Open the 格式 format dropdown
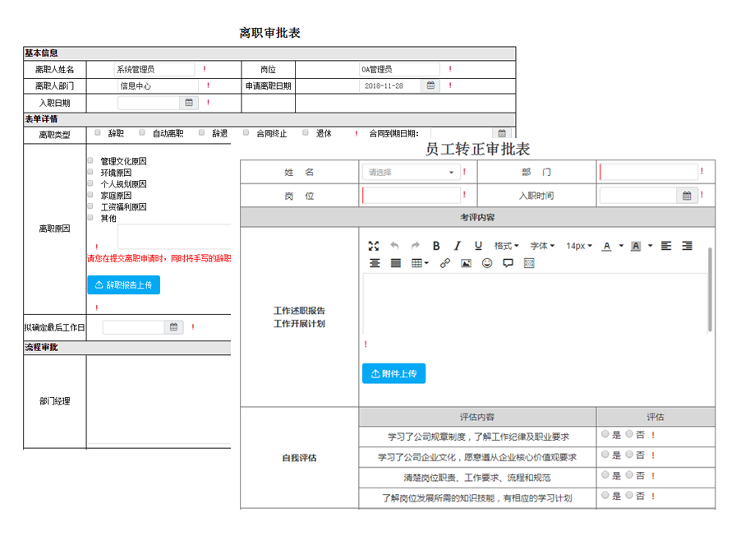Screen dimensions: 736x541 pyautogui.click(x=507, y=246)
